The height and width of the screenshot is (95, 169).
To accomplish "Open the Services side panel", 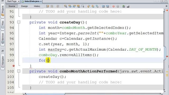I will [x=3, y=39].
